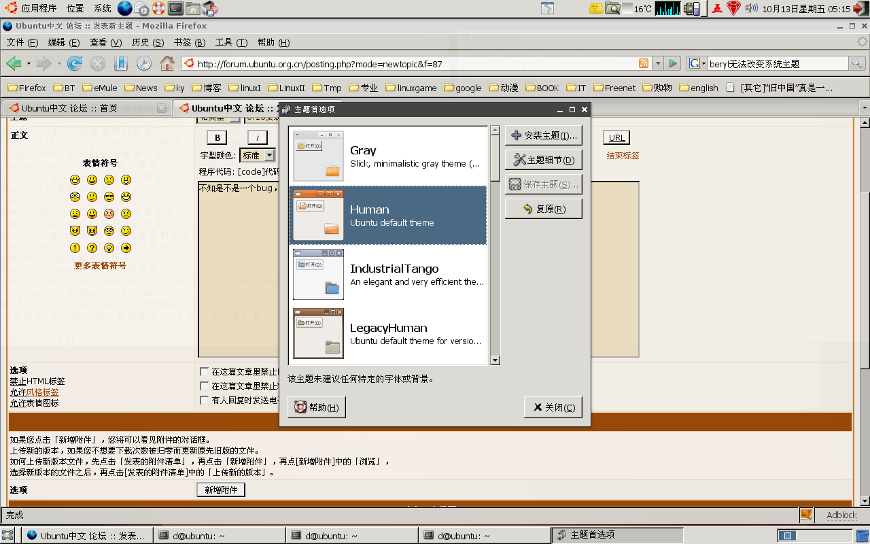Expand the forward button history dropdown arrow
The image size is (870, 544).
click(x=59, y=64)
